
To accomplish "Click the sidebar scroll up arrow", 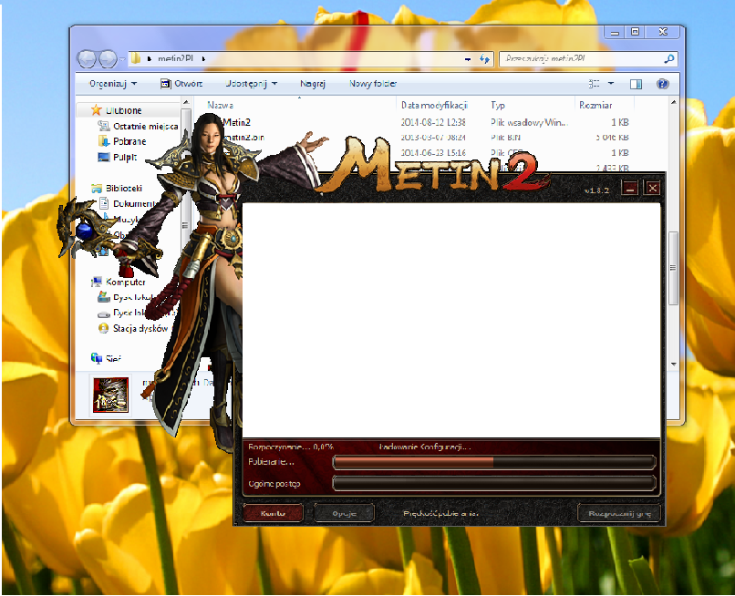I will tap(186, 102).
